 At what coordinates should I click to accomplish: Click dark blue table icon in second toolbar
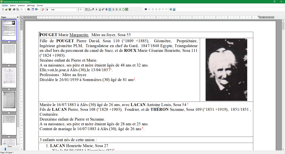coord(146,9)
